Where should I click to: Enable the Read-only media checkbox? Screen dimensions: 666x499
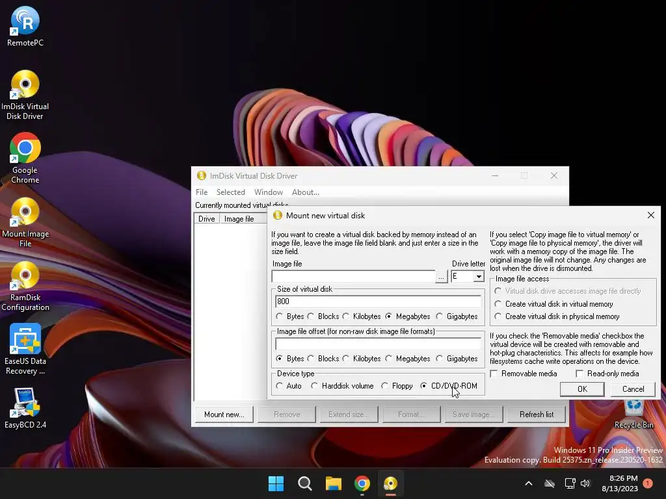(x=608, y=374)
